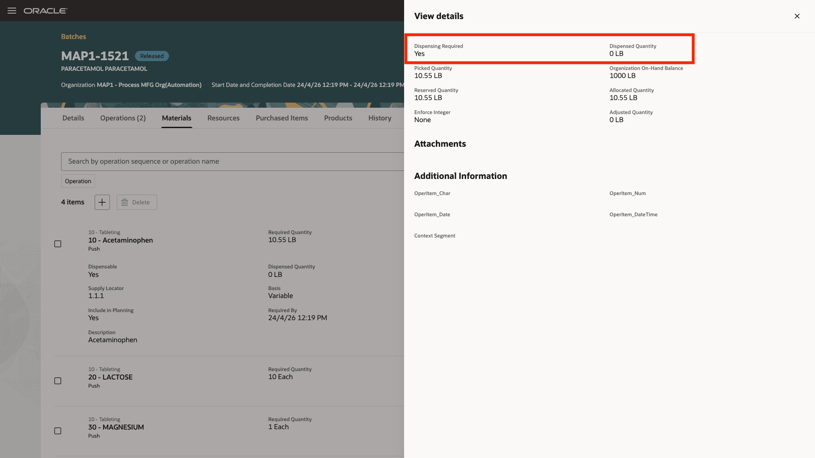
Task: Click the Adjusted Quantity value 0 LB
Action: (x=616, y=120)
